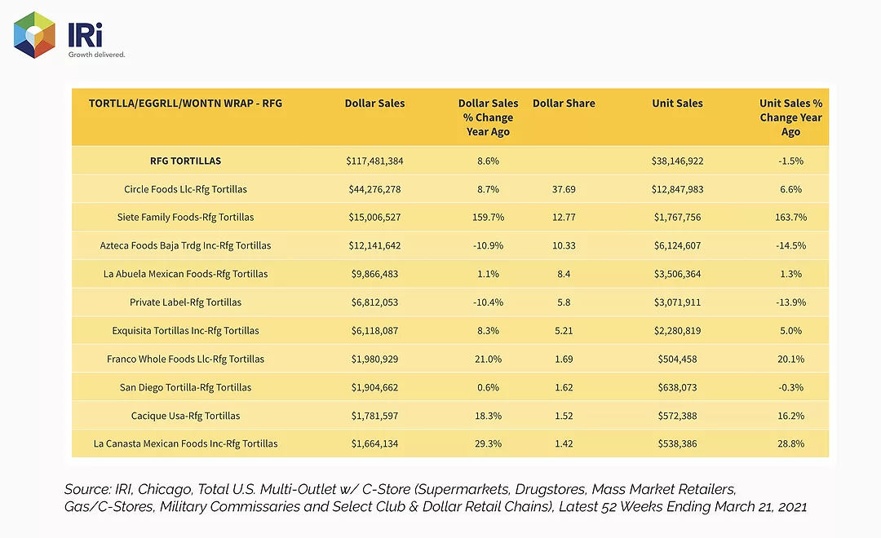The height and width of the screenshot is (538, 881).
Task: Click the source citation text below table
Action: [x=436, y=497]
